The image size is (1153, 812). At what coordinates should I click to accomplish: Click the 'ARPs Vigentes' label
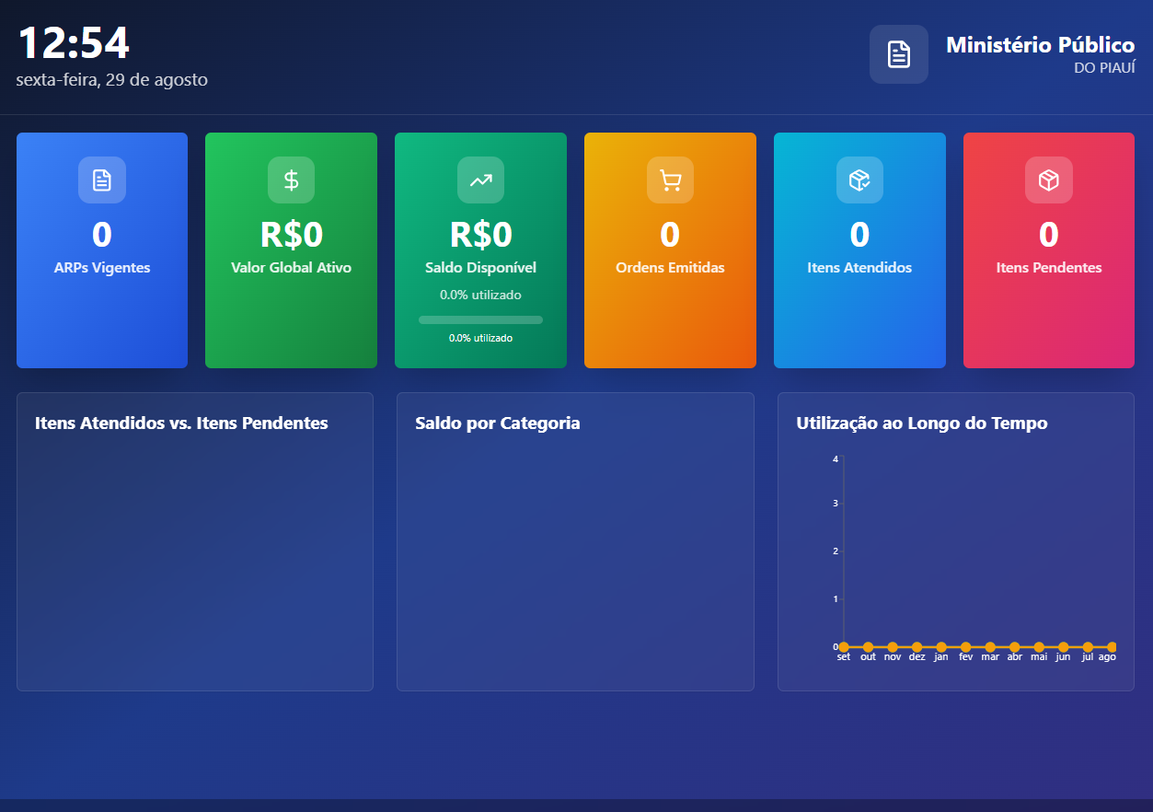point(102,268)
